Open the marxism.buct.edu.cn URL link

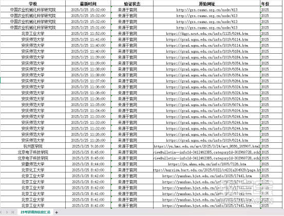click(x=206, y=170)
